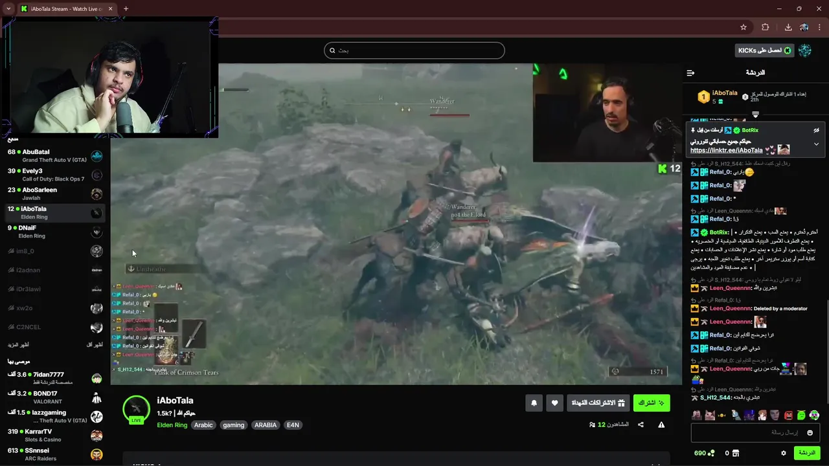Screen dimensions: 829x466
Task: Open browser tab search dropdown arrow
Action: (x=8, y=9)
